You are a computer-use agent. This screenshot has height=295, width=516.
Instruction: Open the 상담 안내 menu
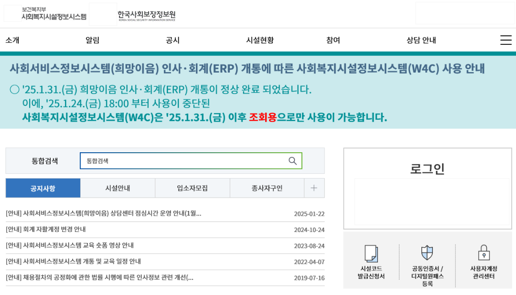click(x=421, y=40)
